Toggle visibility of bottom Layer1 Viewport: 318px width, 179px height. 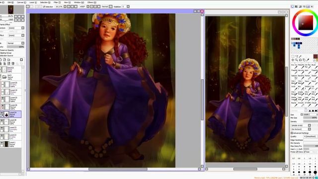(1, 143)
